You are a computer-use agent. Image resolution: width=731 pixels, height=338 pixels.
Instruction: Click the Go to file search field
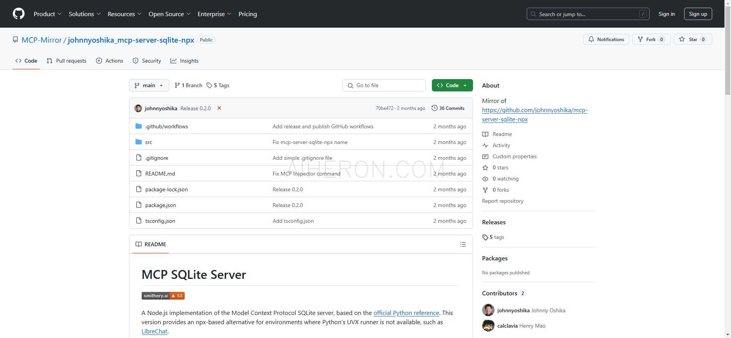[384, 85]
